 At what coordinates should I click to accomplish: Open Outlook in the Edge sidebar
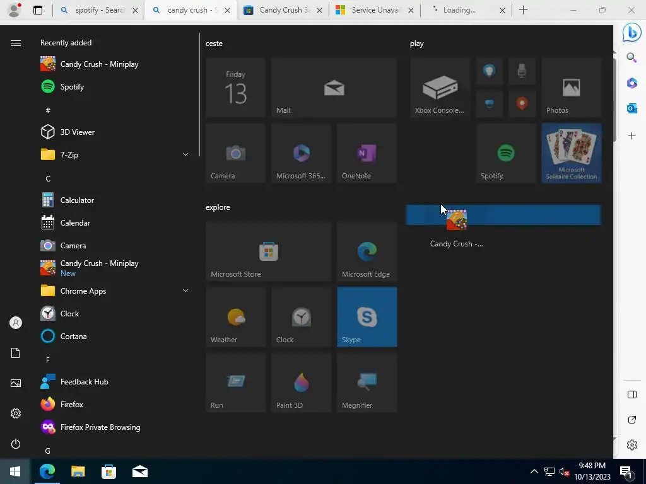point(631,108)
